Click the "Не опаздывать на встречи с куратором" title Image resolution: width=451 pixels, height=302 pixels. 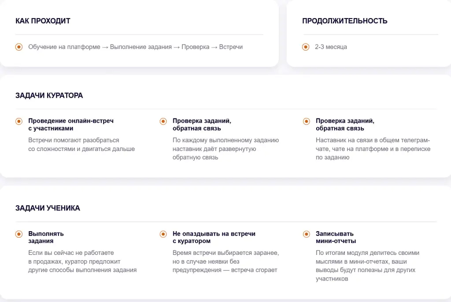pos(214,237)
